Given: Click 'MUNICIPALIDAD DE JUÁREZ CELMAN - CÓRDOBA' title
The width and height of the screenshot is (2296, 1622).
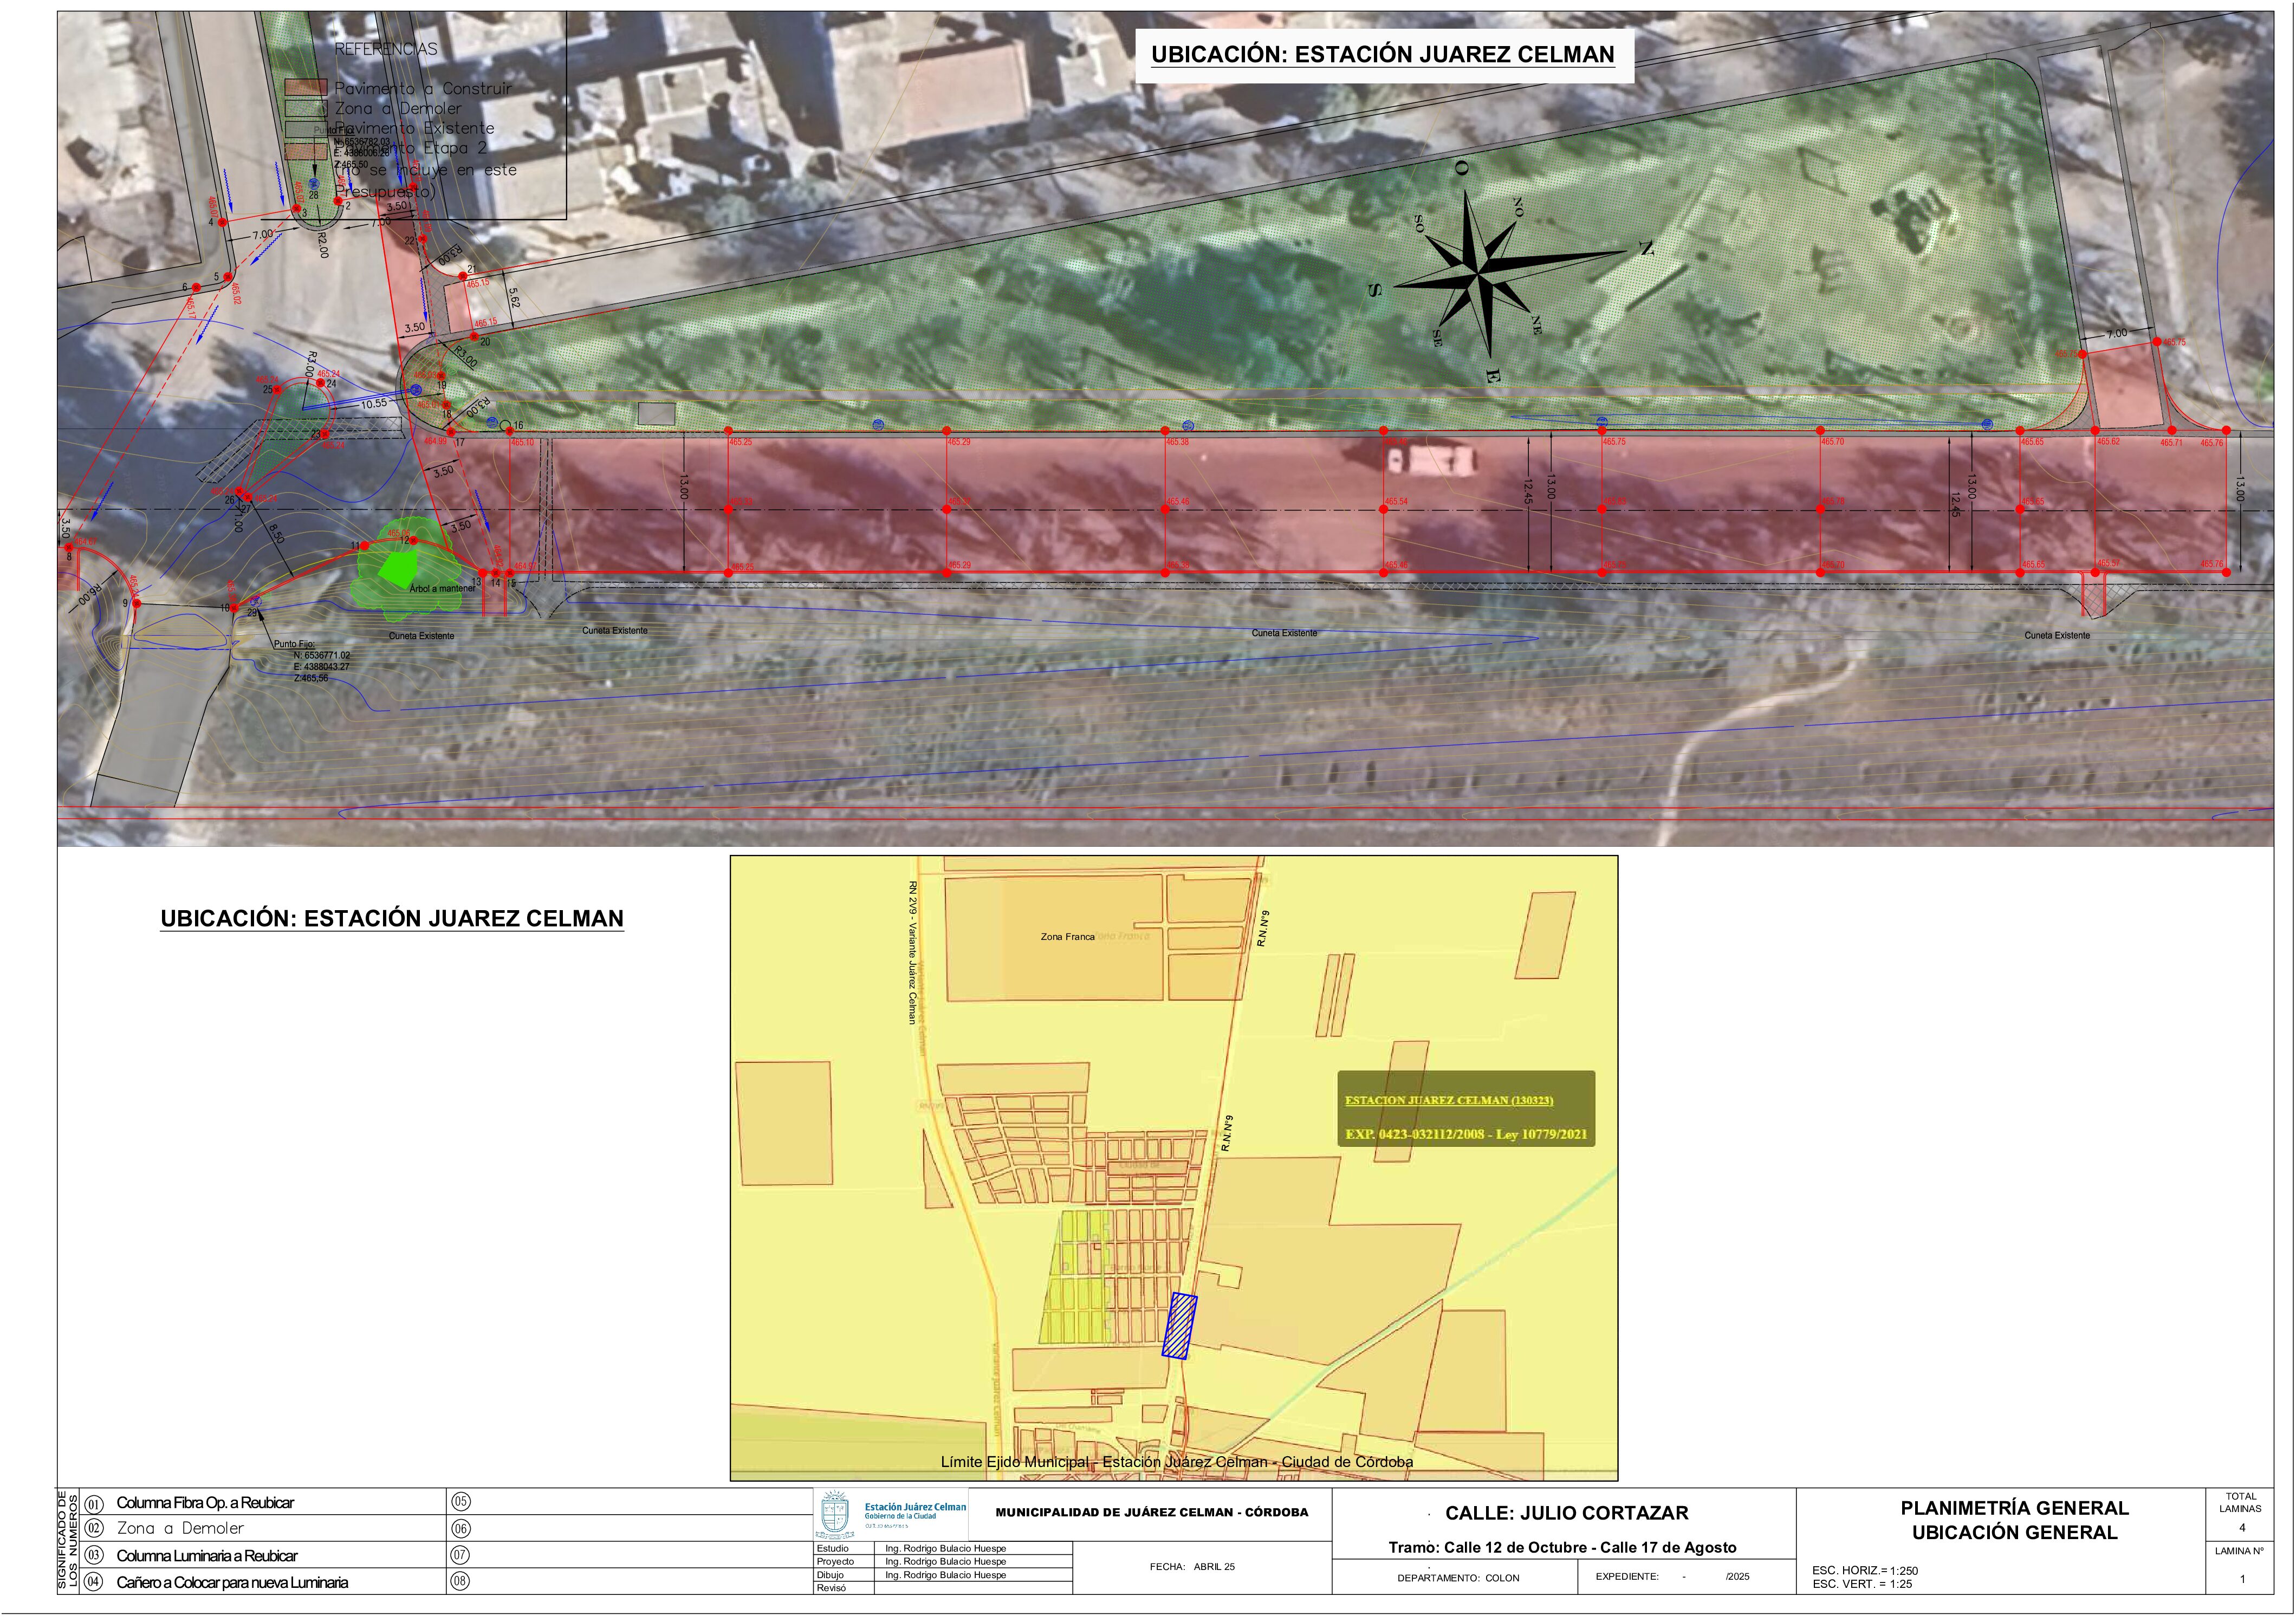Looking at the screenshot, I should [x=1152, y=1513].
